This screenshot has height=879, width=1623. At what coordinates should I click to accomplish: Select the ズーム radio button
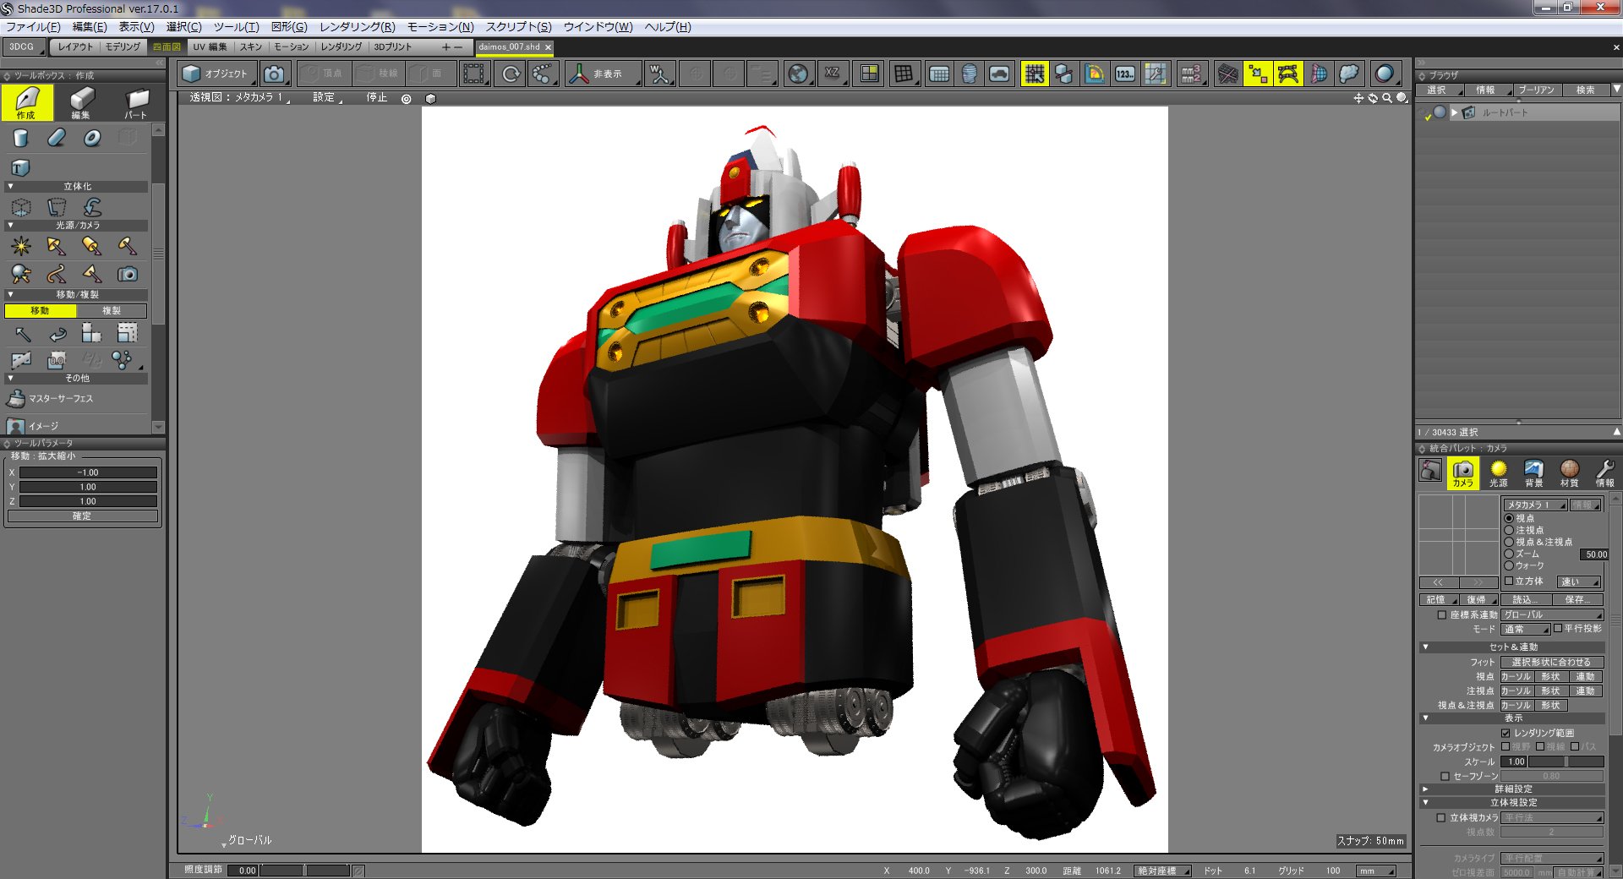(1508, 554)
